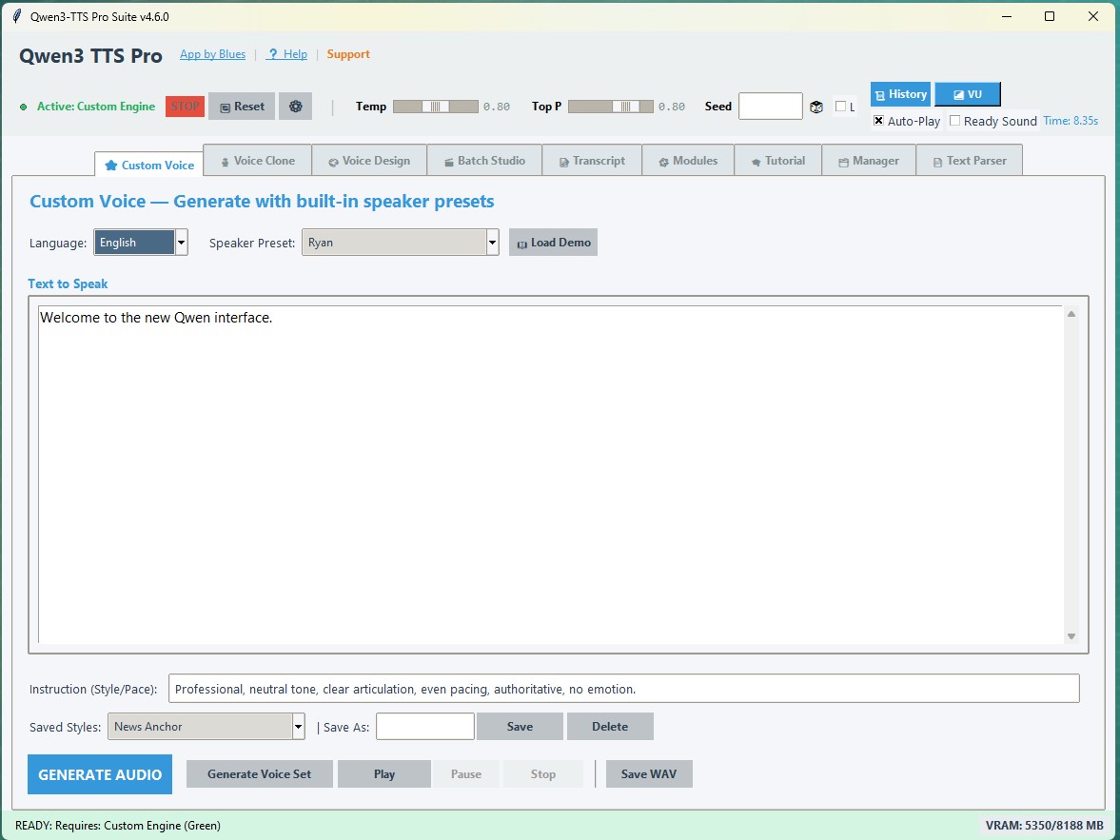Open the settings gear next to Reset
Viewport: 1120px width, 840px height.
coord(295,107)
